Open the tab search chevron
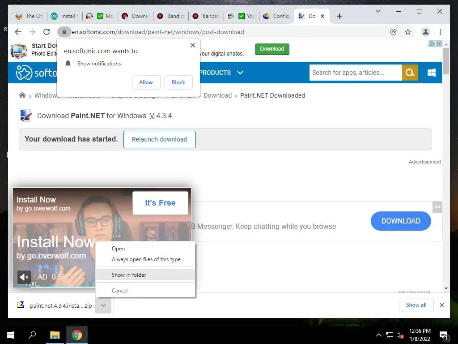The image size is (458, 344). click(377, 11)
